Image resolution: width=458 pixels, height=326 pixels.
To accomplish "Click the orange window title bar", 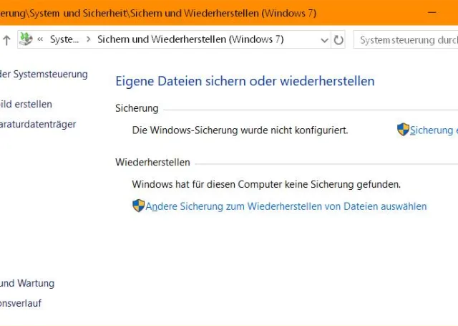I will click(x=215, y=13).
